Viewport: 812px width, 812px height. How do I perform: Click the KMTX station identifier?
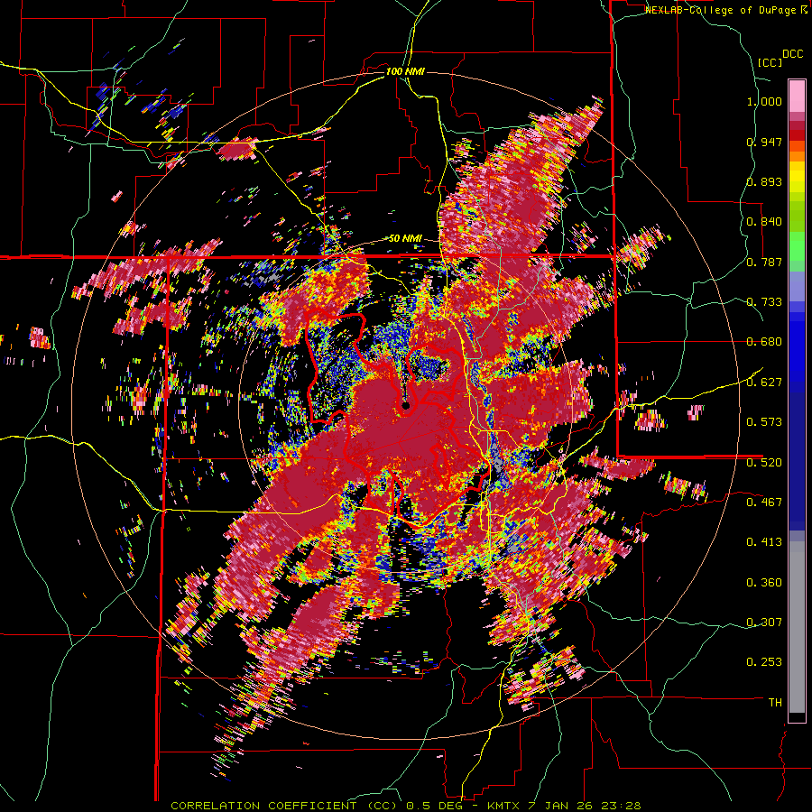pos(505,806)
